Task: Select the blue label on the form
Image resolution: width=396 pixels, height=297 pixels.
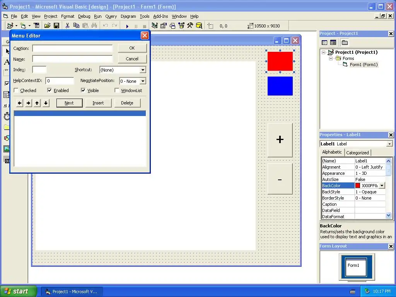Action: (x=280, y=86)
